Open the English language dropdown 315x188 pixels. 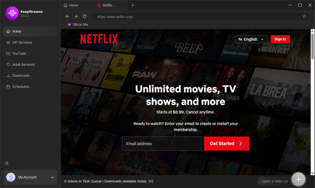251,39
